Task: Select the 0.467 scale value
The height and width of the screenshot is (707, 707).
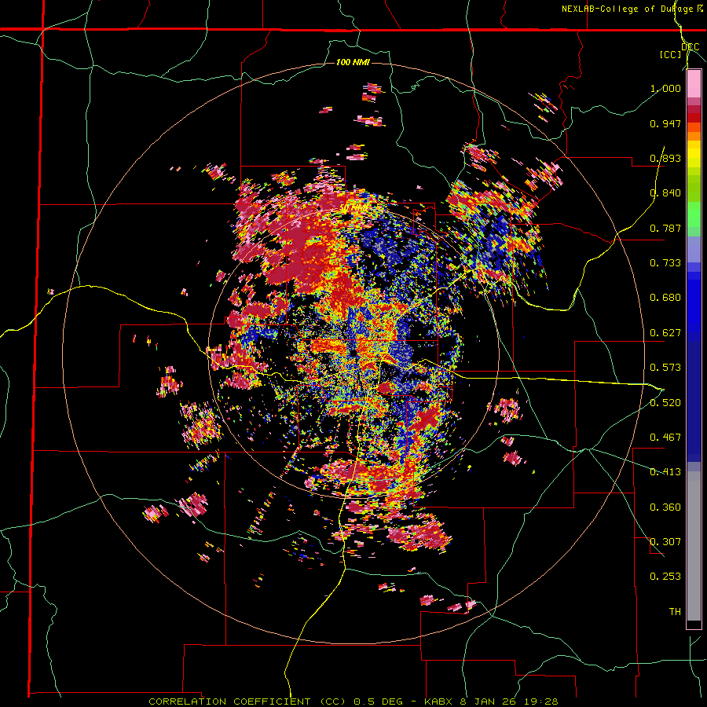Action: pyautogui.click(x=665, y=438)
